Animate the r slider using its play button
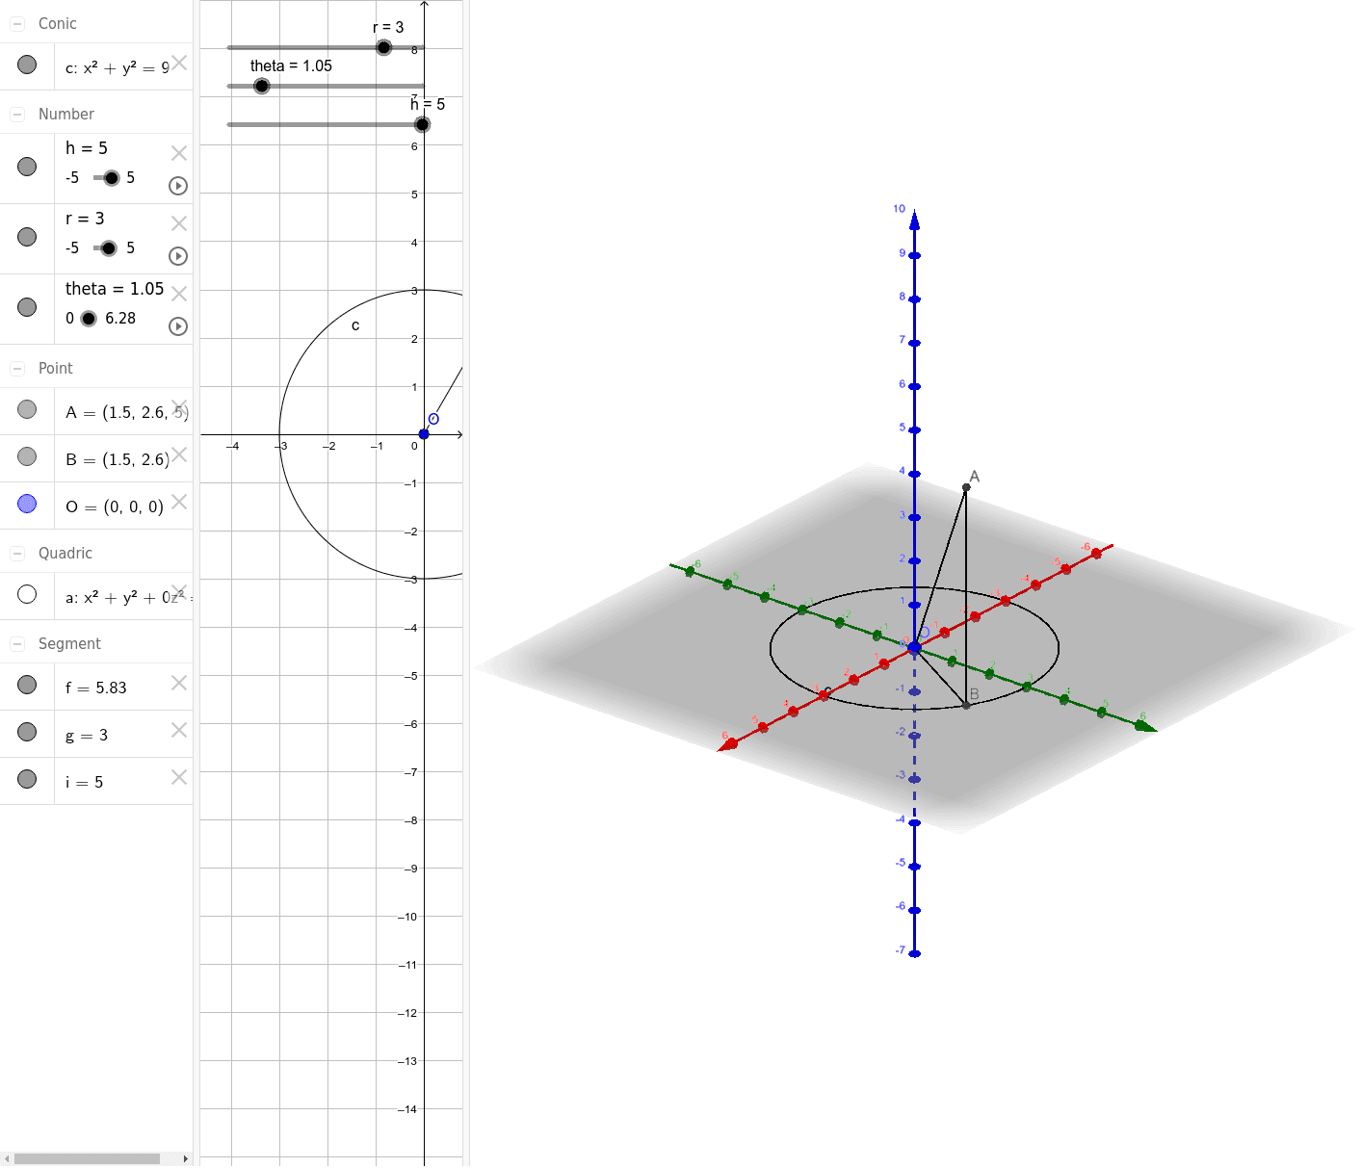Screen dimensions: 1361x1168 point(177,256)
